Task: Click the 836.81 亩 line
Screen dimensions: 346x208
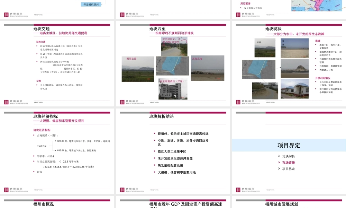Action: click(x=76, y=150)
